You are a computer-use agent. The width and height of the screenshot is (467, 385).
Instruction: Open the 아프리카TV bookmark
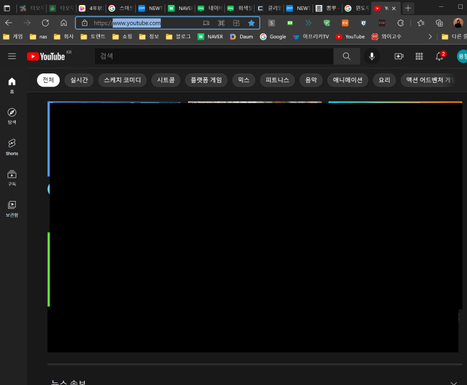tap(311, 36)
